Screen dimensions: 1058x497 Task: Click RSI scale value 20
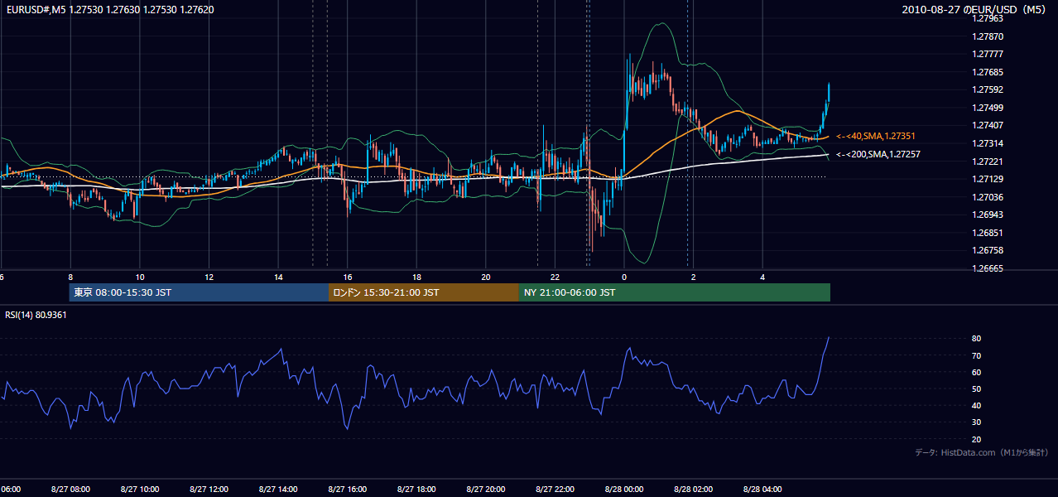coord(977,439)
